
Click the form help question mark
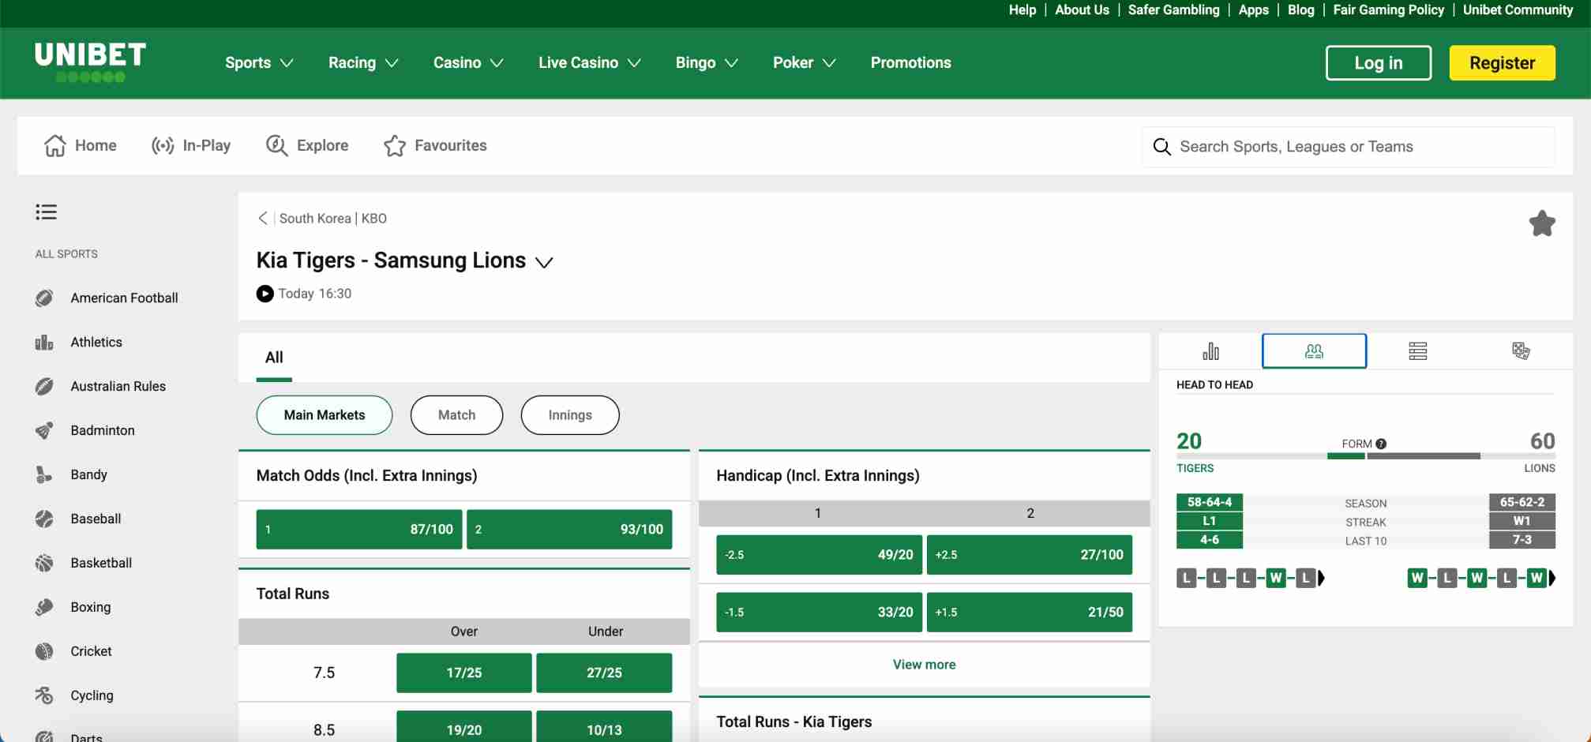click(x=1381, y=444)
